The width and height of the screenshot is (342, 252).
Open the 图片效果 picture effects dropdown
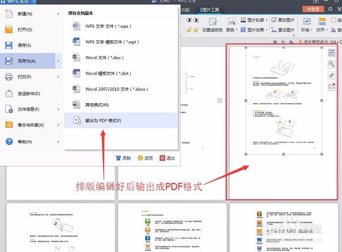(x=254, y=30)
